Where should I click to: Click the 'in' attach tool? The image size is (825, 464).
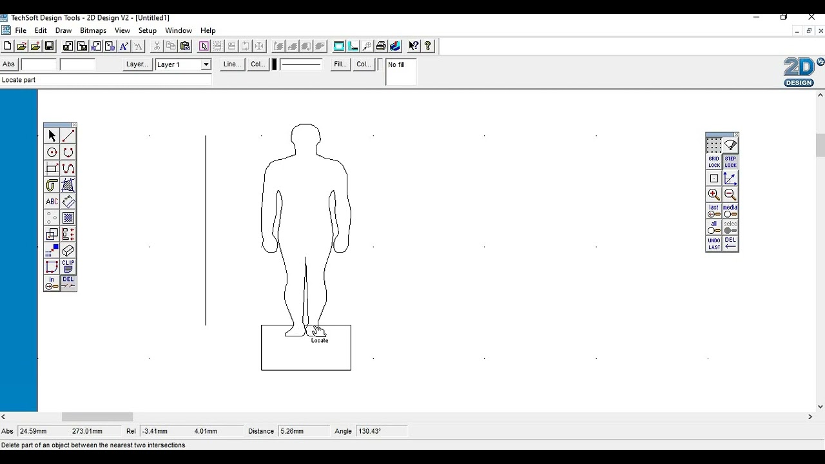(x=52, y=283)
